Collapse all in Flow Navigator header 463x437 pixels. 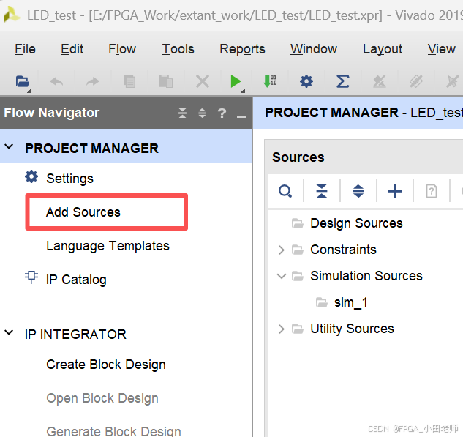point(182,113)
